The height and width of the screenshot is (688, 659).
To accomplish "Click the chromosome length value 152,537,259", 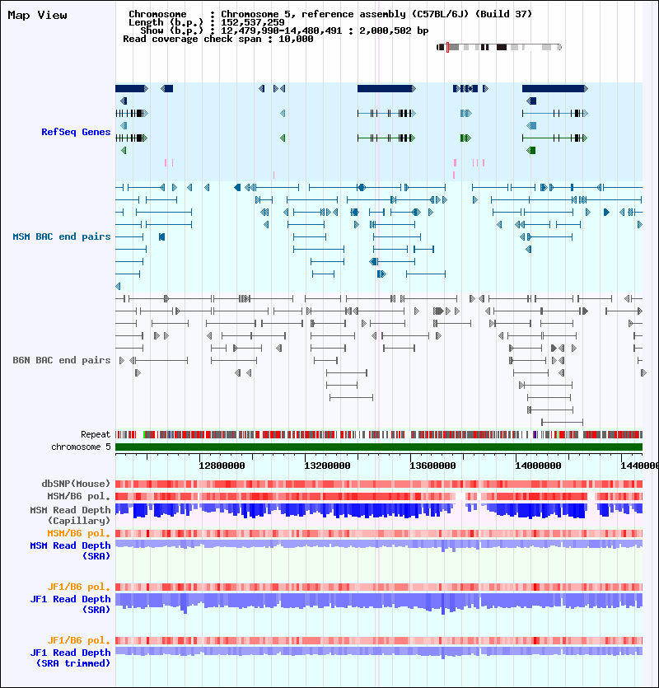I will pos(252,22).
